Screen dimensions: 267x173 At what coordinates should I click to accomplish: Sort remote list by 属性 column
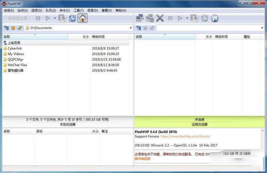click(x=251, y=37)
